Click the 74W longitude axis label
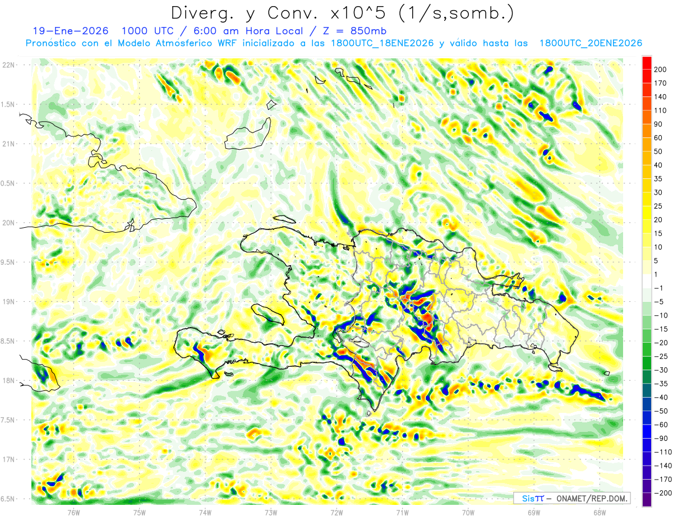673x520 pixels. (x=205, y=512)
